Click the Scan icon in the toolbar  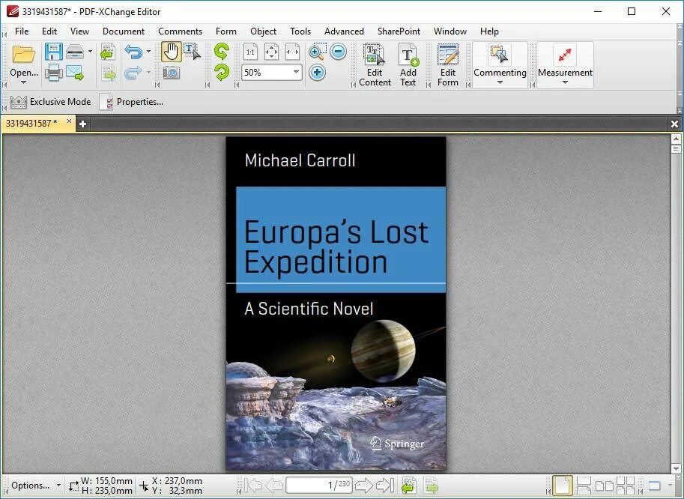(75, 52)
